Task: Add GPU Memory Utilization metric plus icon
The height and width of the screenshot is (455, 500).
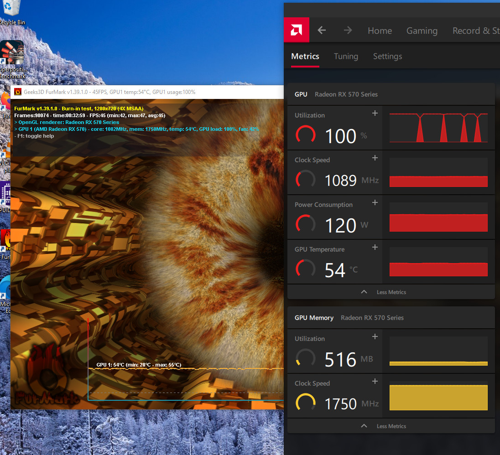Action: point(375,336)
